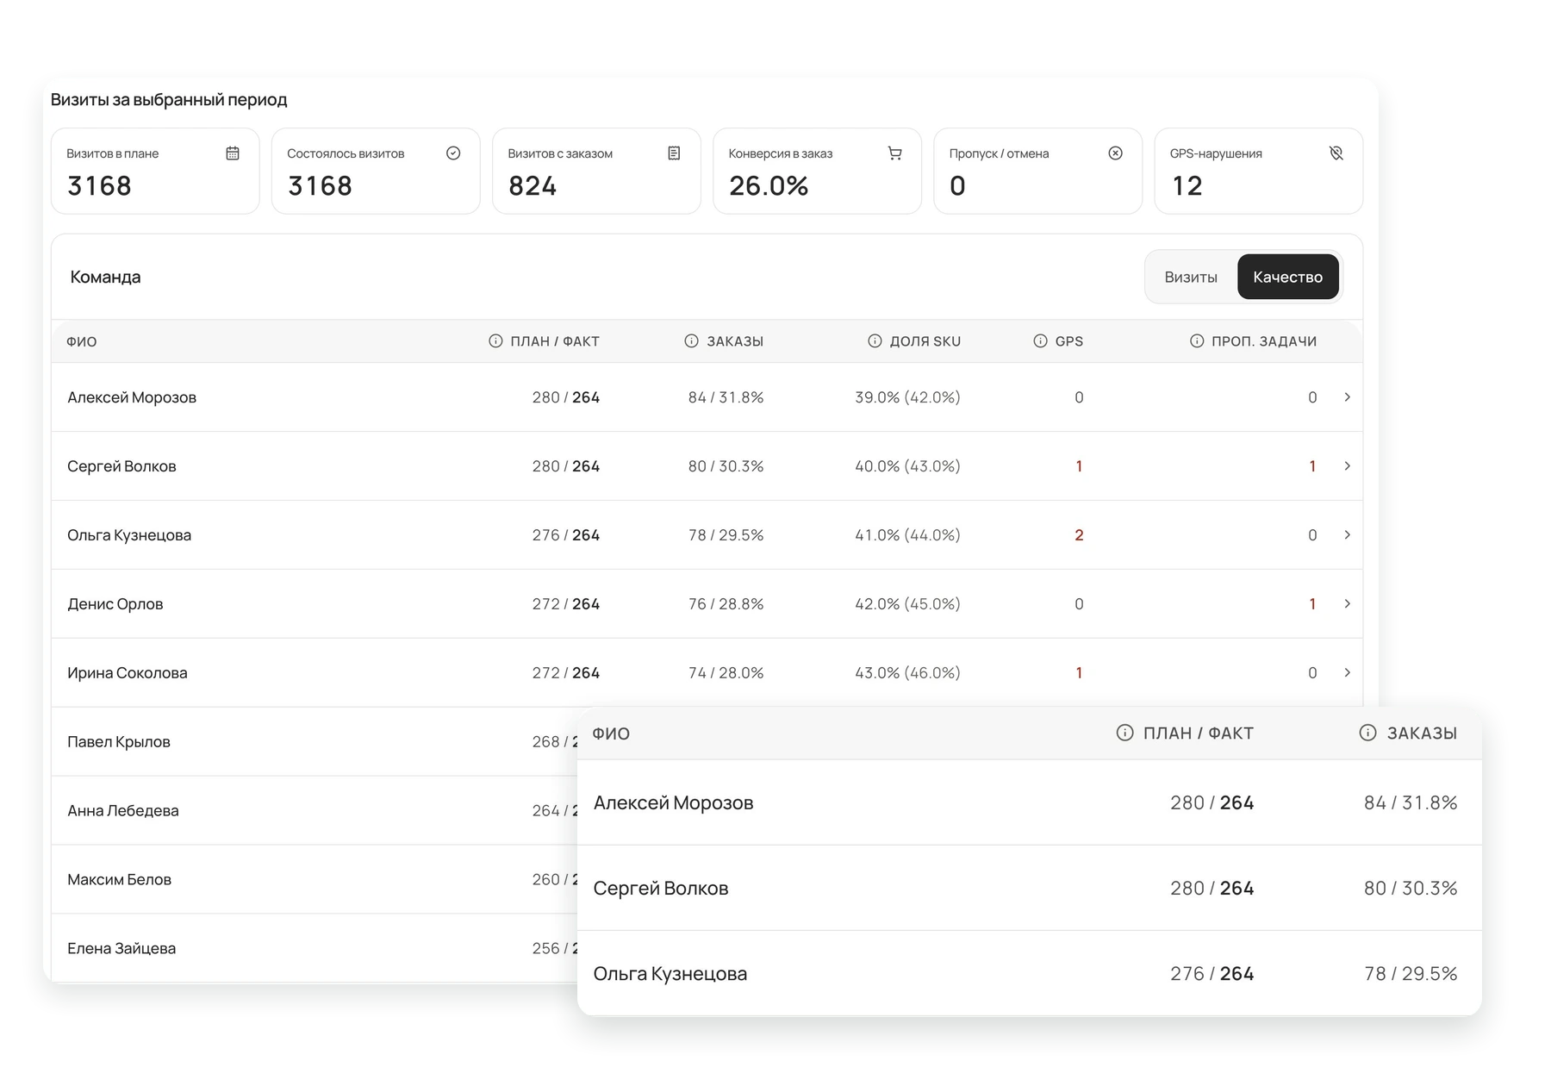Click the 39.0% (42.0%) SKU share value

tap(907, 397)
